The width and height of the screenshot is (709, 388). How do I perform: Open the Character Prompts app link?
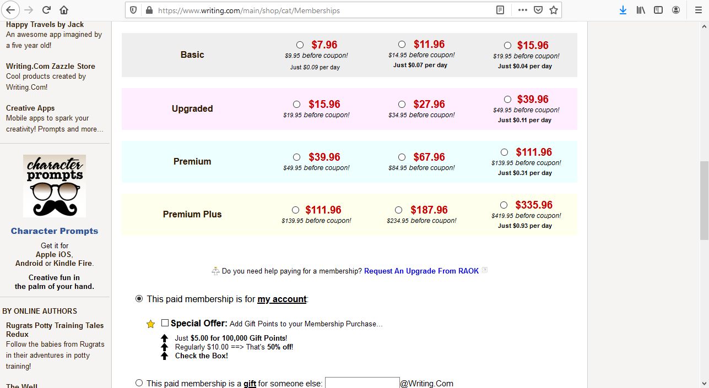tap(55, 231)
